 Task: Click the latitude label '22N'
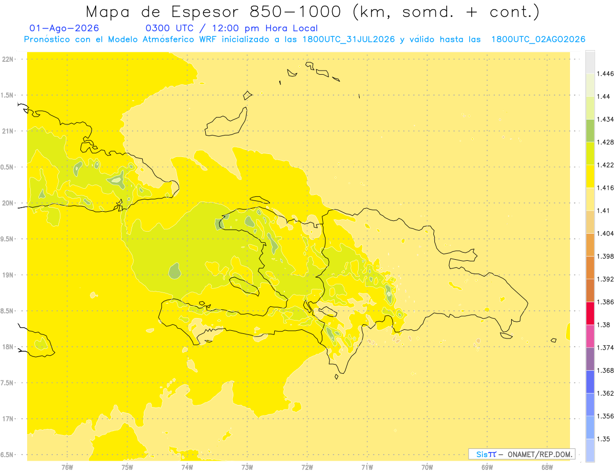coord(8,59)
